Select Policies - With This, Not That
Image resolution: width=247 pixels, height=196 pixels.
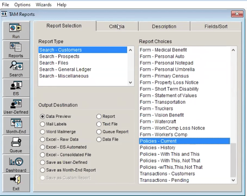pyautogui.click(x=184, y=161)
